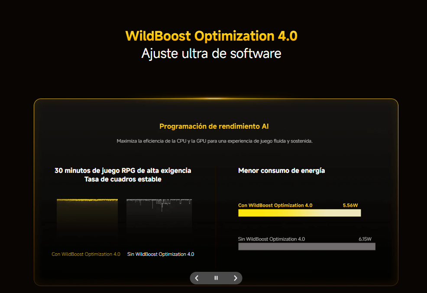Viewport: 427px width, 293px height.
Task: Click the yellow 5.56W power bar
Action: [300, 213]
